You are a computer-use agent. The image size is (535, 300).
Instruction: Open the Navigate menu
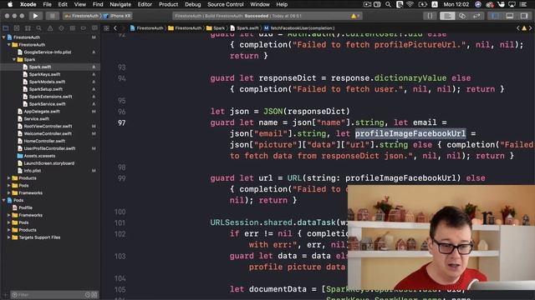click(120, 4)
